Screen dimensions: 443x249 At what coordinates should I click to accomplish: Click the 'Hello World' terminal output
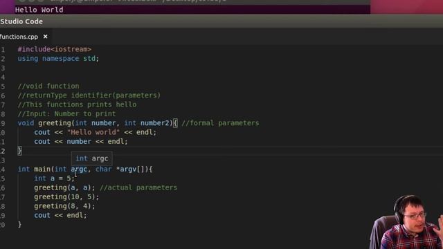coord(39,10)
